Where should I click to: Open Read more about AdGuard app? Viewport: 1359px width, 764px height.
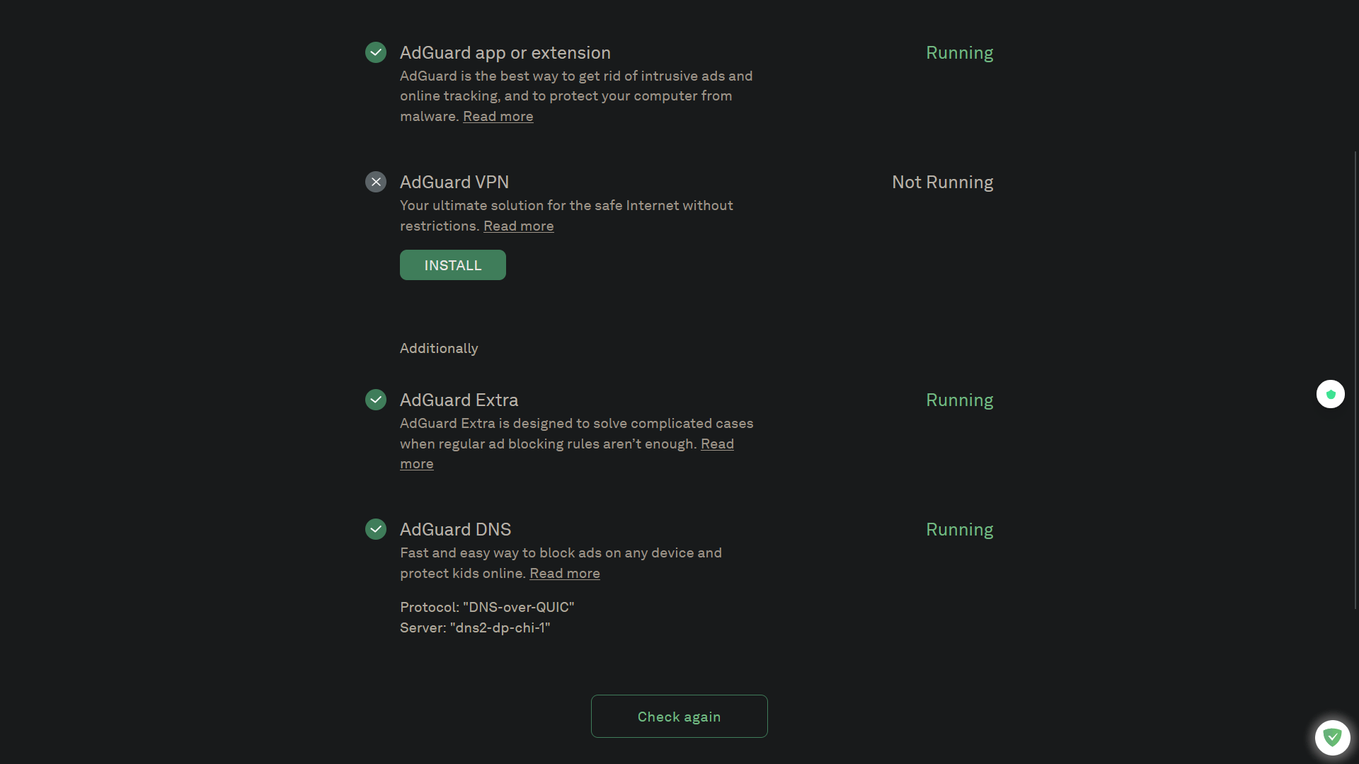click(x=498, y=116)
